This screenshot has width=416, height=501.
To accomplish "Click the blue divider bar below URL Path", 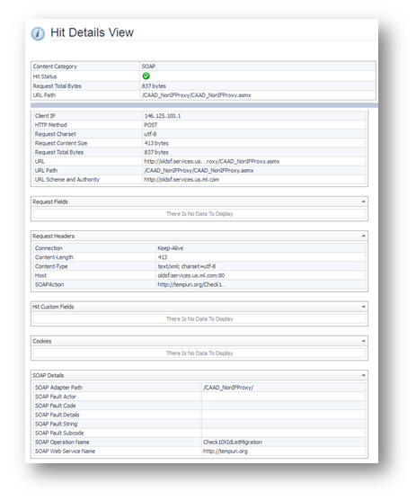I will pos(204,105).
